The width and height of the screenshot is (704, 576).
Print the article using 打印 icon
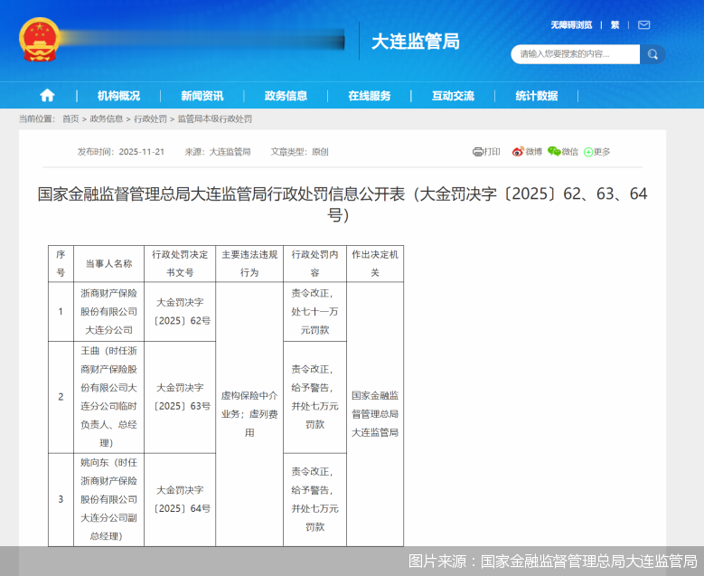[486, 152]
